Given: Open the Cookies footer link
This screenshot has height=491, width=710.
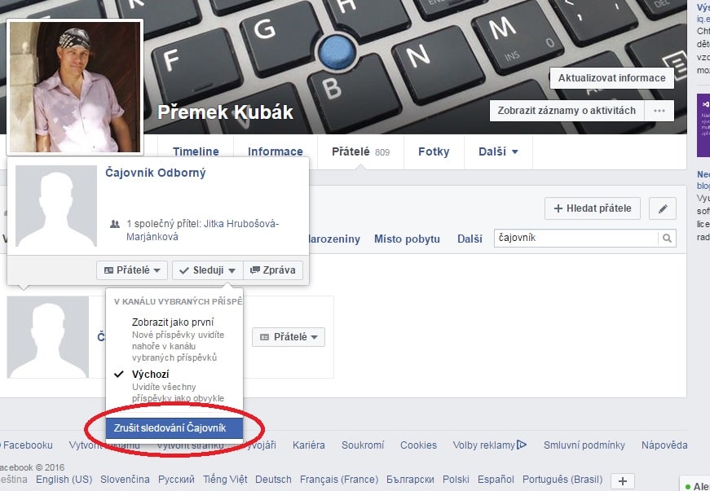Looking at the screenshot, I should pos(418,445).
